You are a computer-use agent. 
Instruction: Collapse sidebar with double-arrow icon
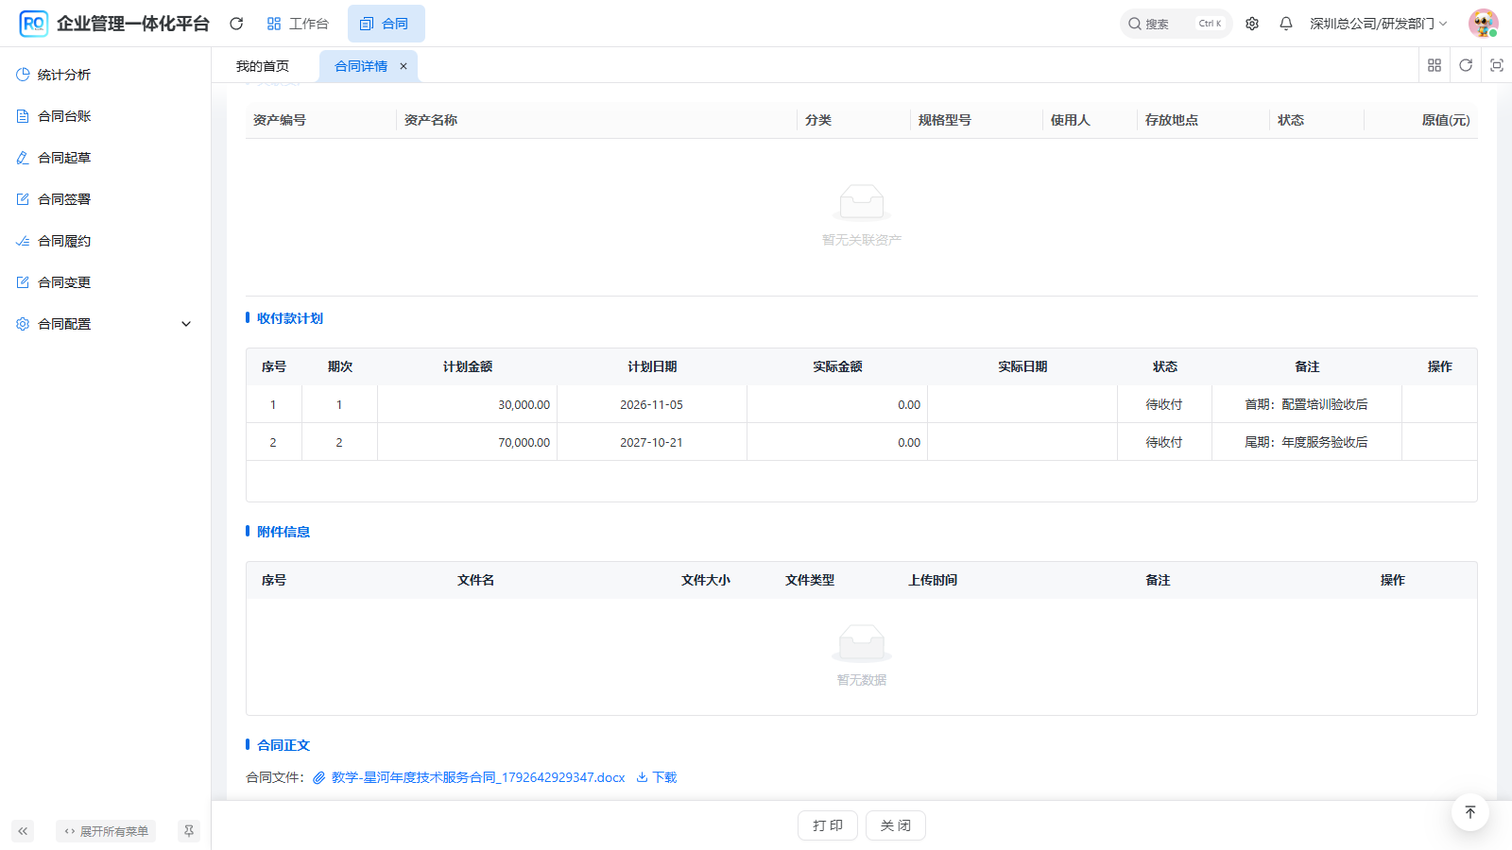[x=23, y=831]
